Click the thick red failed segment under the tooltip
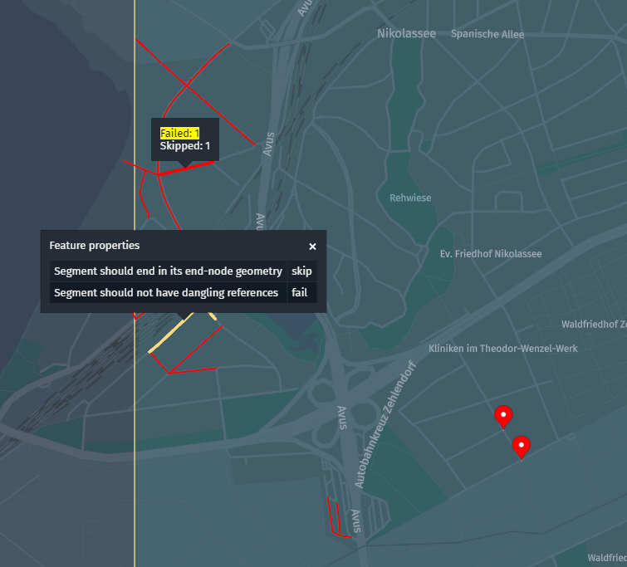This screenshot has width=627, height=567. point(186,169)
